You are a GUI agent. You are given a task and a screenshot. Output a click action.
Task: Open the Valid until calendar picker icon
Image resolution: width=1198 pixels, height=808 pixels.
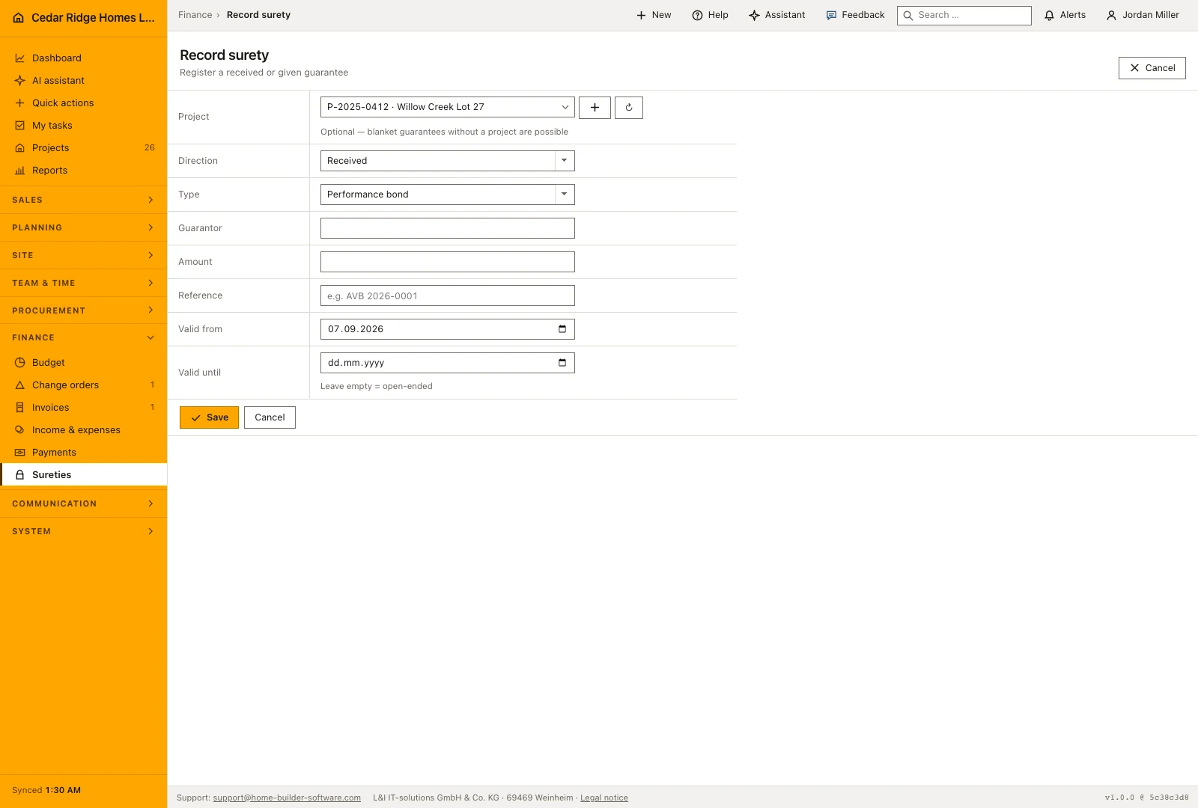point(562,363)
